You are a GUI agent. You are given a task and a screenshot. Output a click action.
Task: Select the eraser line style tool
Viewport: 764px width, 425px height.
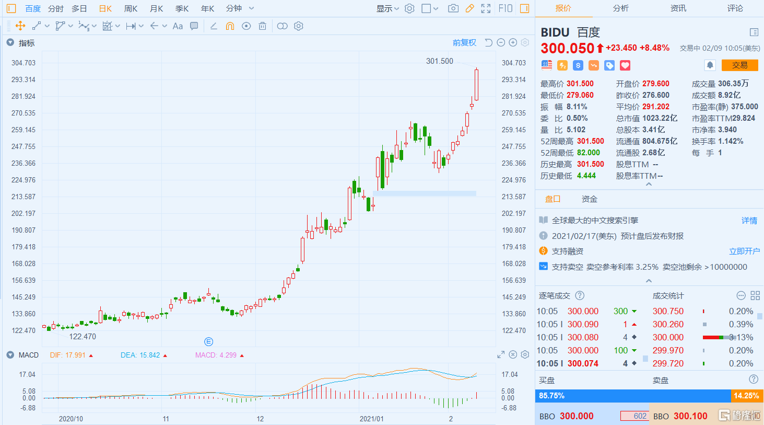[x=214, y=26]
